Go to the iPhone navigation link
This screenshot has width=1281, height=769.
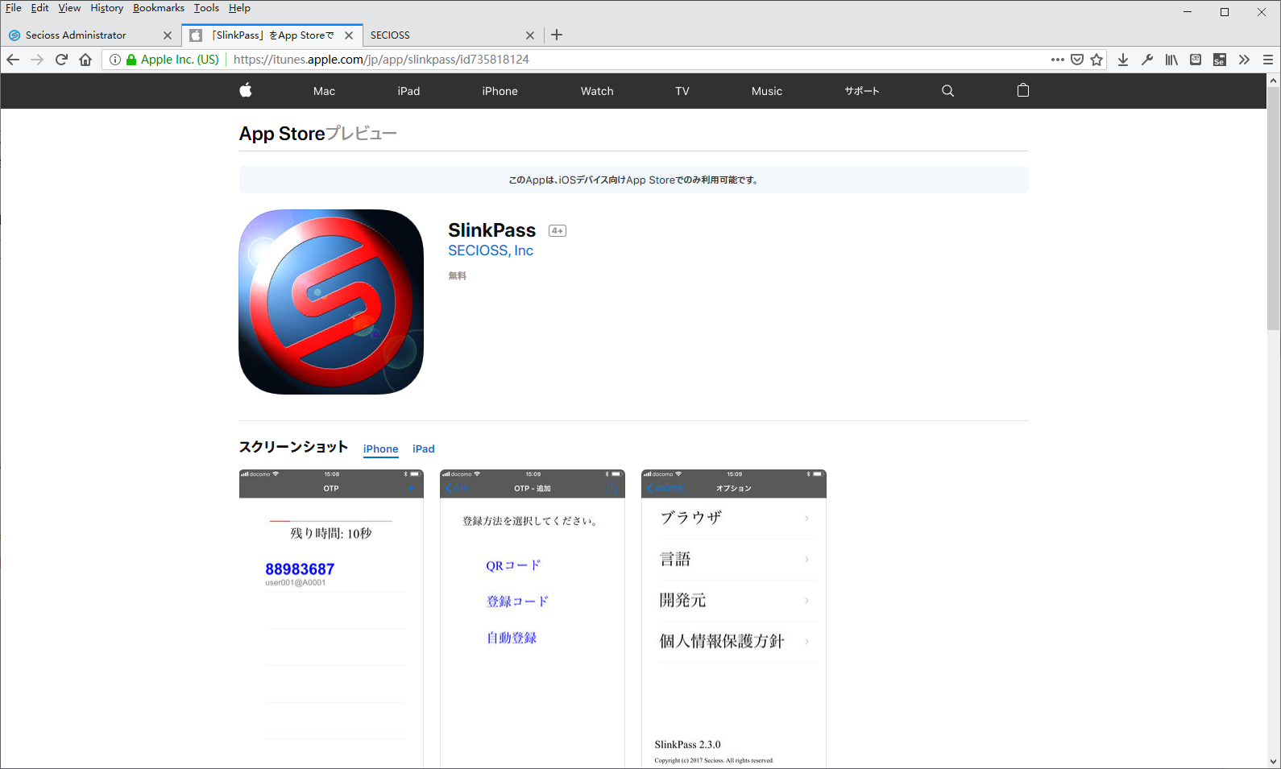tap(500, 91)
